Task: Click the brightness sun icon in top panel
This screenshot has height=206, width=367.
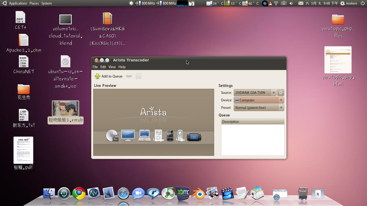Action: coord(131,3)
